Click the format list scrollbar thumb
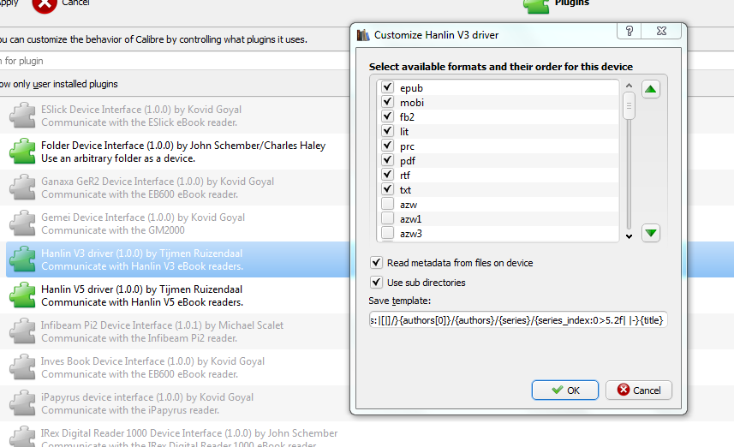The width and height of the screenshot is (734, 447). [629, 106]
